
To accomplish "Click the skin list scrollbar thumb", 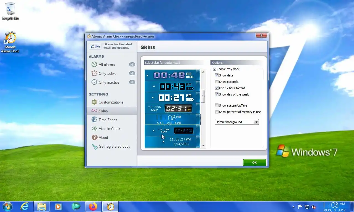I will pos(203,96).
